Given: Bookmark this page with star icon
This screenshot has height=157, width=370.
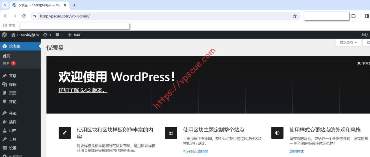Looking at the screenshot, I should coord(295,16).
